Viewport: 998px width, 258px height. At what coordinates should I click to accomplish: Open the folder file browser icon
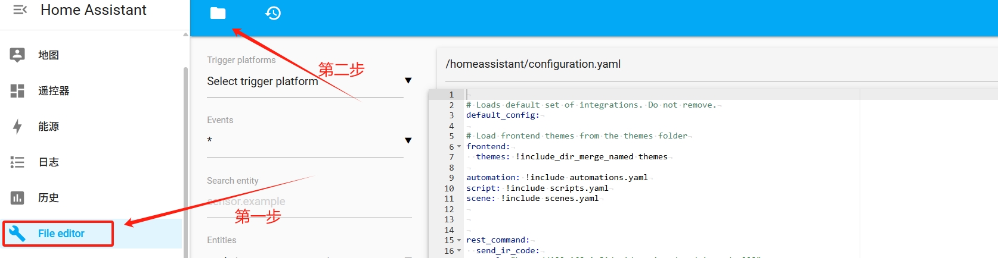pos(218,13)
